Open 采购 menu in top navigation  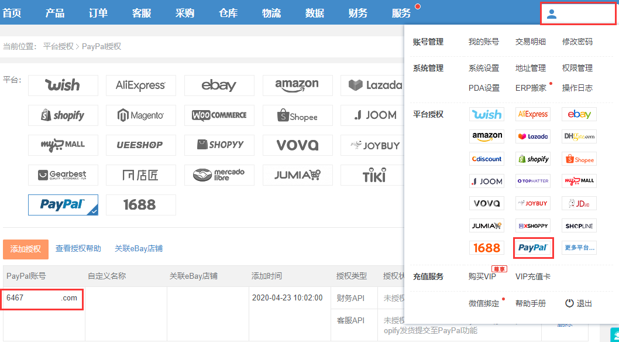(x=185, y=13)
